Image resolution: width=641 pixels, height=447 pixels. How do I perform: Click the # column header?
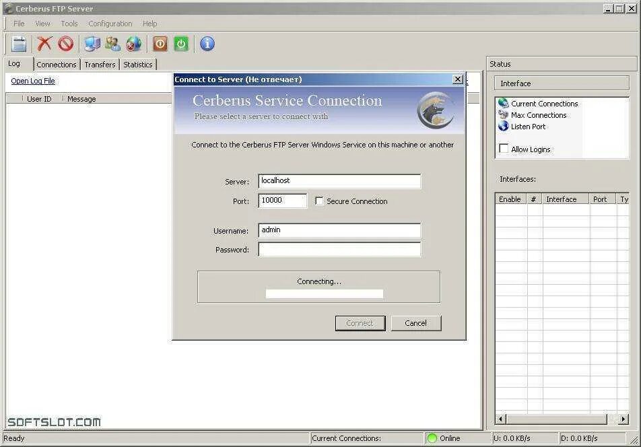click(x=535, y=199)
